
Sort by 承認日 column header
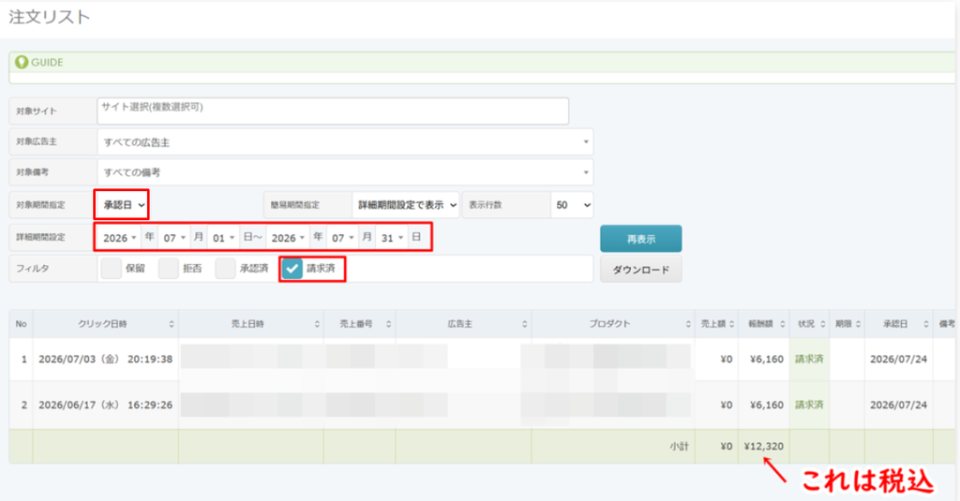coord(898,324)
